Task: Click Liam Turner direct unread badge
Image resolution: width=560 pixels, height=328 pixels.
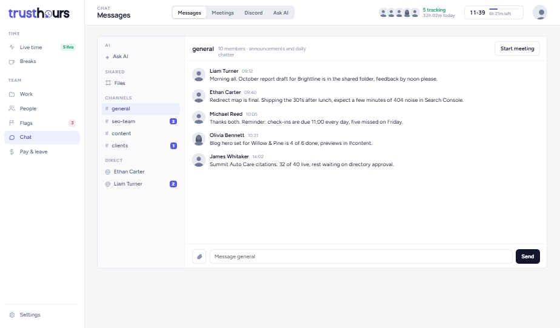Action: coord(173,184)
